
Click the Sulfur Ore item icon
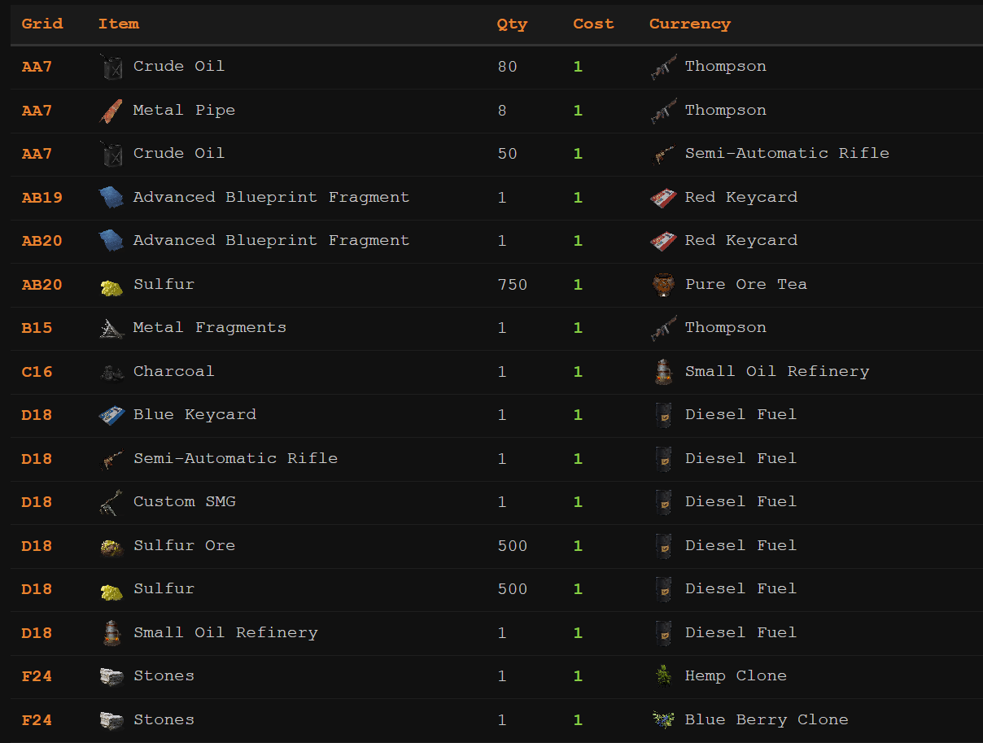(x=111, y=546)
